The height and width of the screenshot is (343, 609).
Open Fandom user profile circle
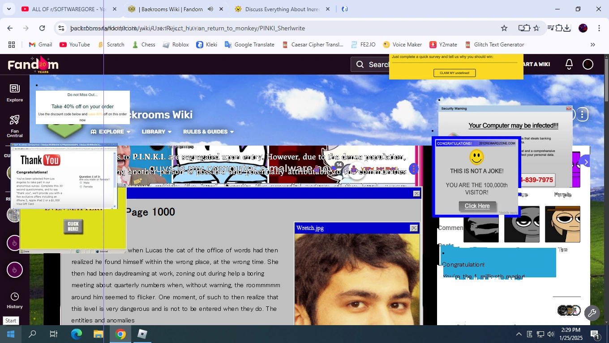click(x=588, y=64)
